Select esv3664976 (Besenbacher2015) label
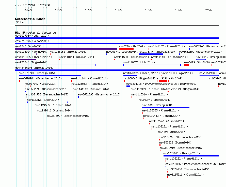226x187 pixels. coord(47,94)
